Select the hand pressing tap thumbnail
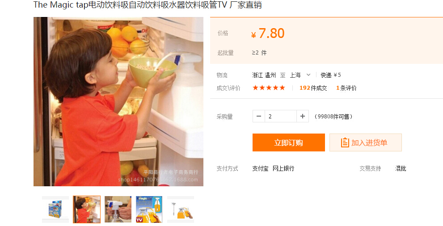 (x=118, y=209)
